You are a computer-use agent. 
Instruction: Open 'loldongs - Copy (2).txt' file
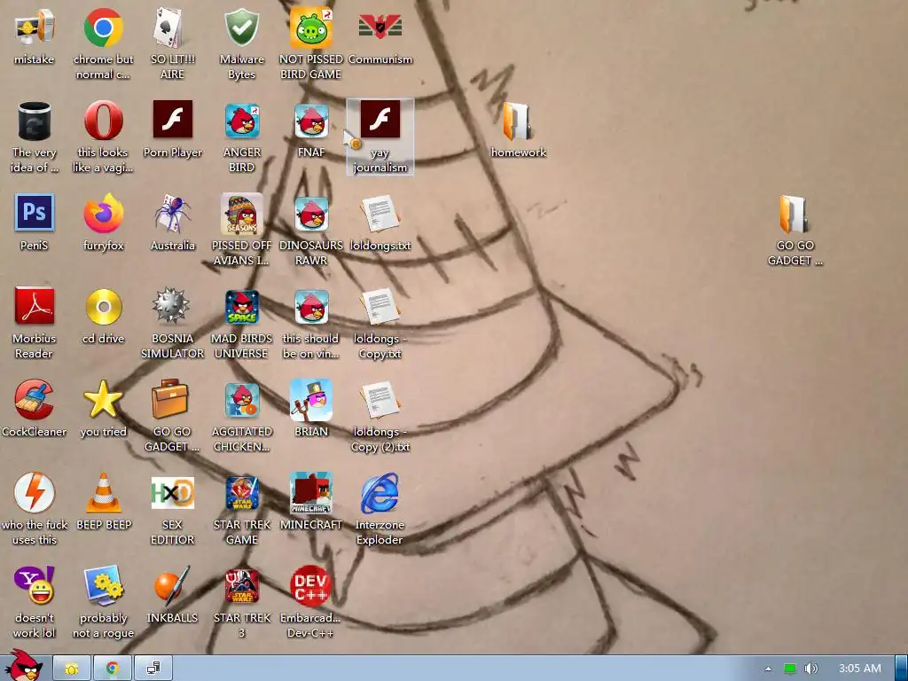380,402
